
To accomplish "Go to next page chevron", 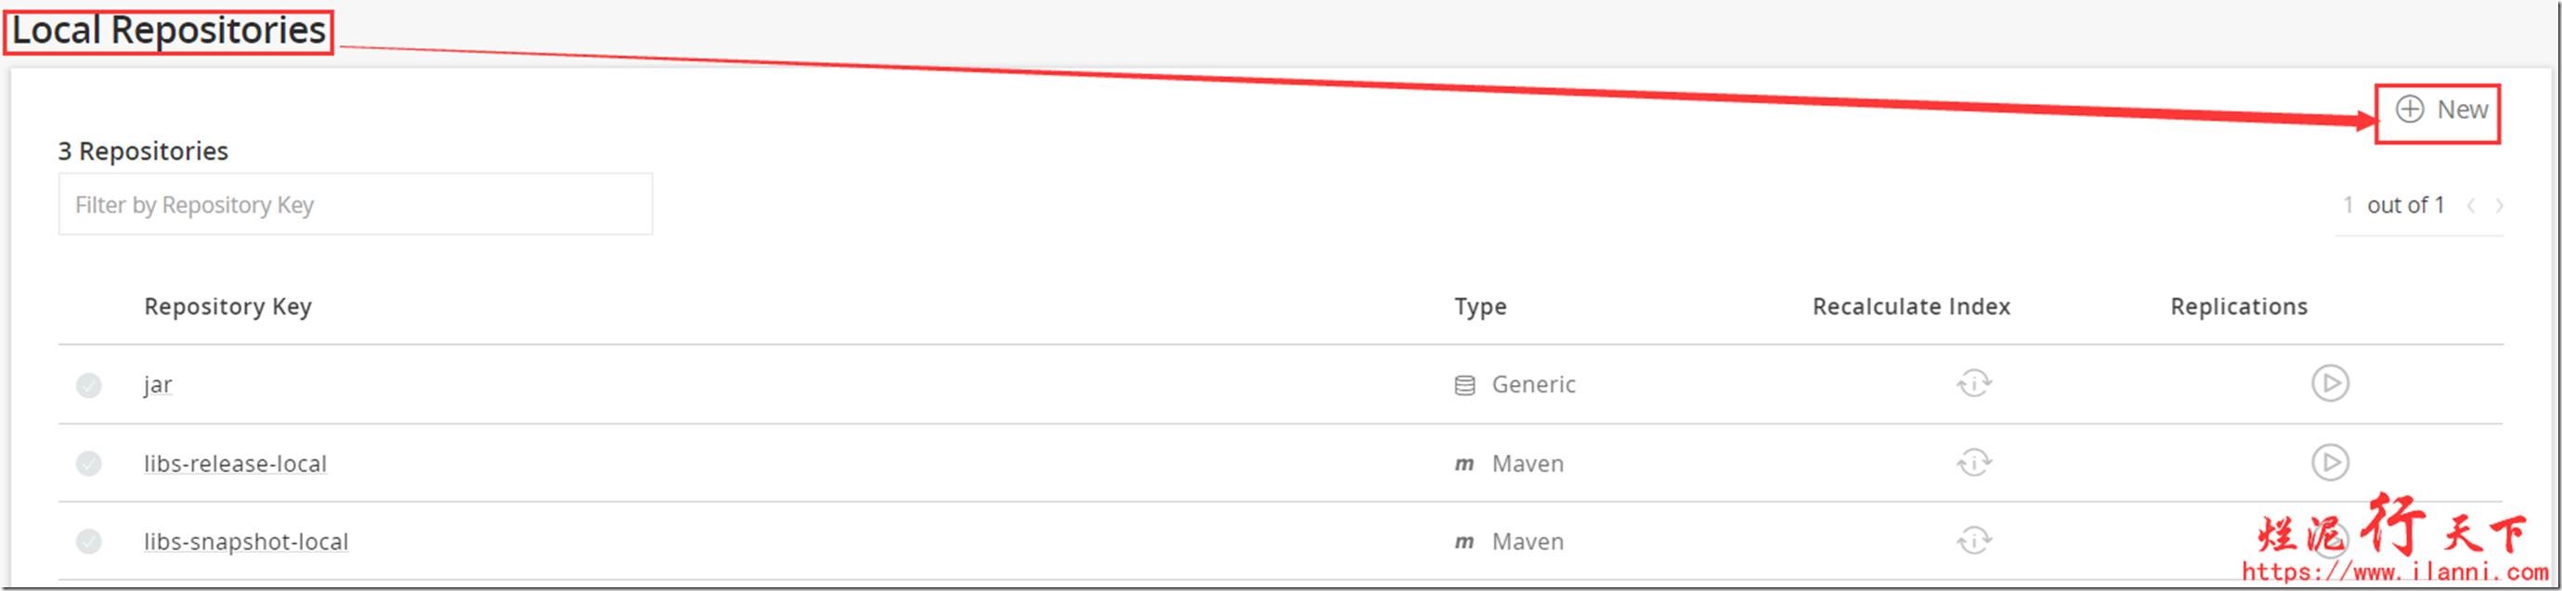I will coord(2498,206).
